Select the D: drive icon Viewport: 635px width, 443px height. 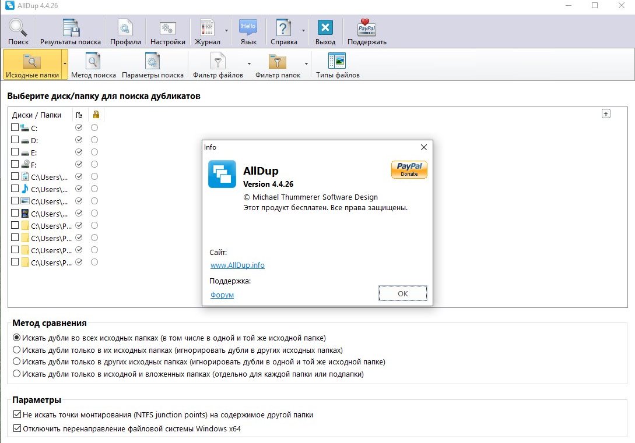24,141
